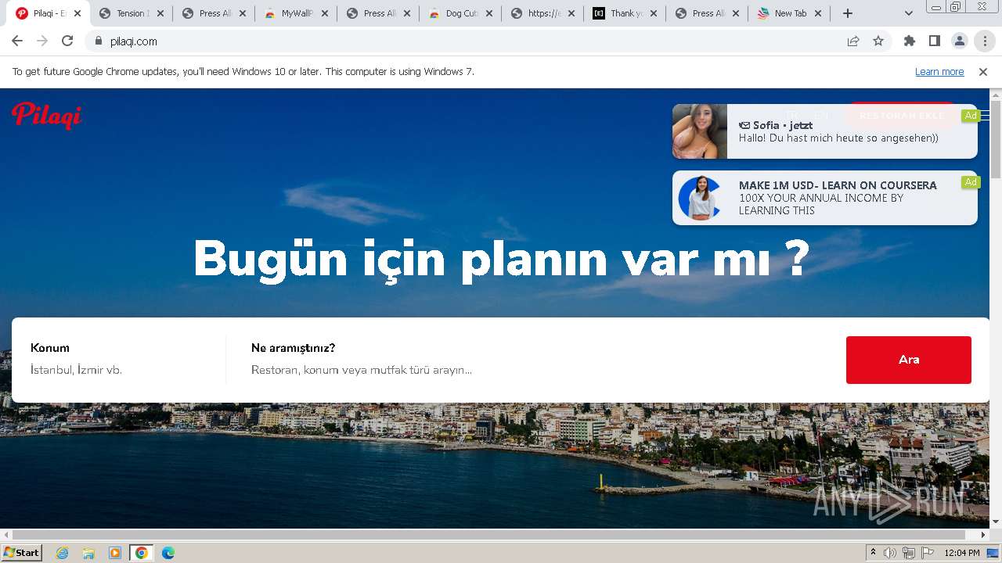Close the MyWallP tab
The width and height of the screenshot is (1002, 563).
[x=325, y=13]
